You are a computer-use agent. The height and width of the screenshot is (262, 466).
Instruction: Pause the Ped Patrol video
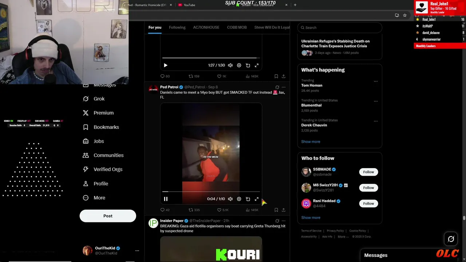pyautogui.click(x=166, y=199)
